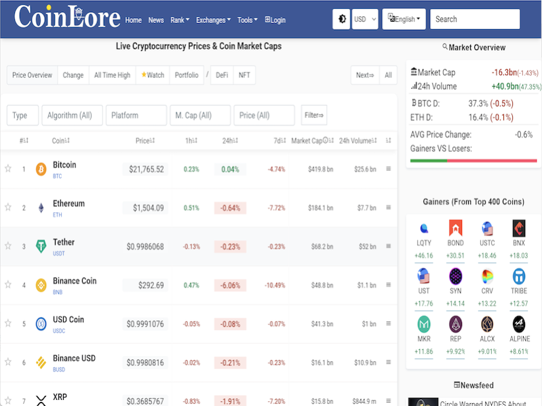This screenshot has height=406, width=542.
Task: Expand the Tools menu
Action: coord(247,20)
